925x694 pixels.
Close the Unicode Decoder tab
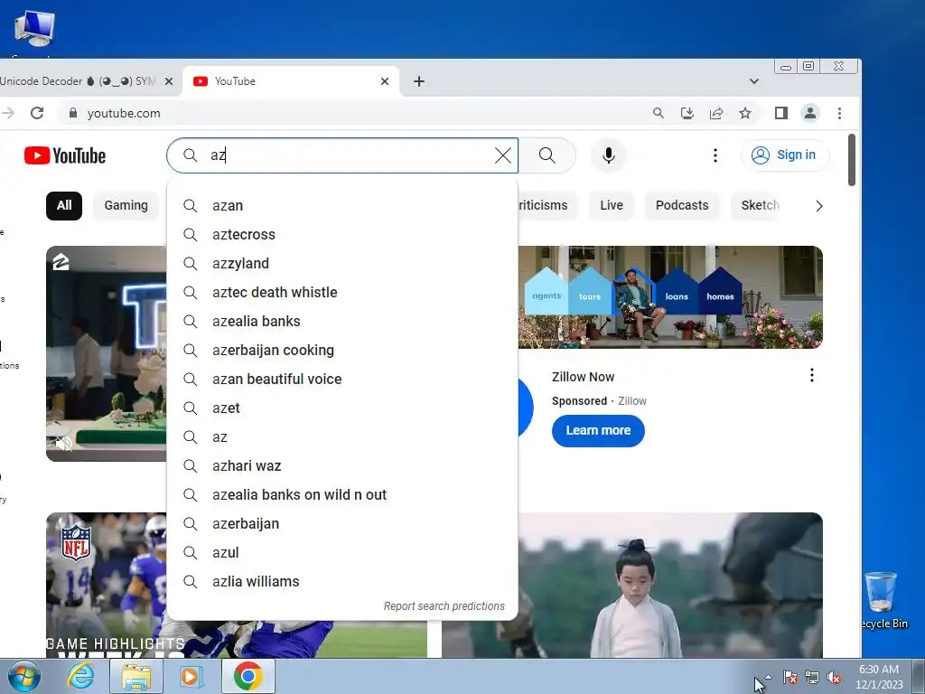click(x=169, y=81)
